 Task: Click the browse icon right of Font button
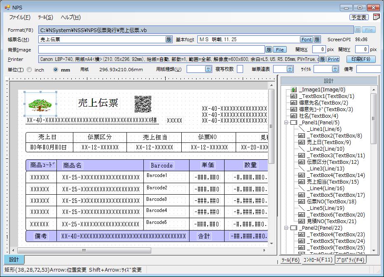click(317, 40)
